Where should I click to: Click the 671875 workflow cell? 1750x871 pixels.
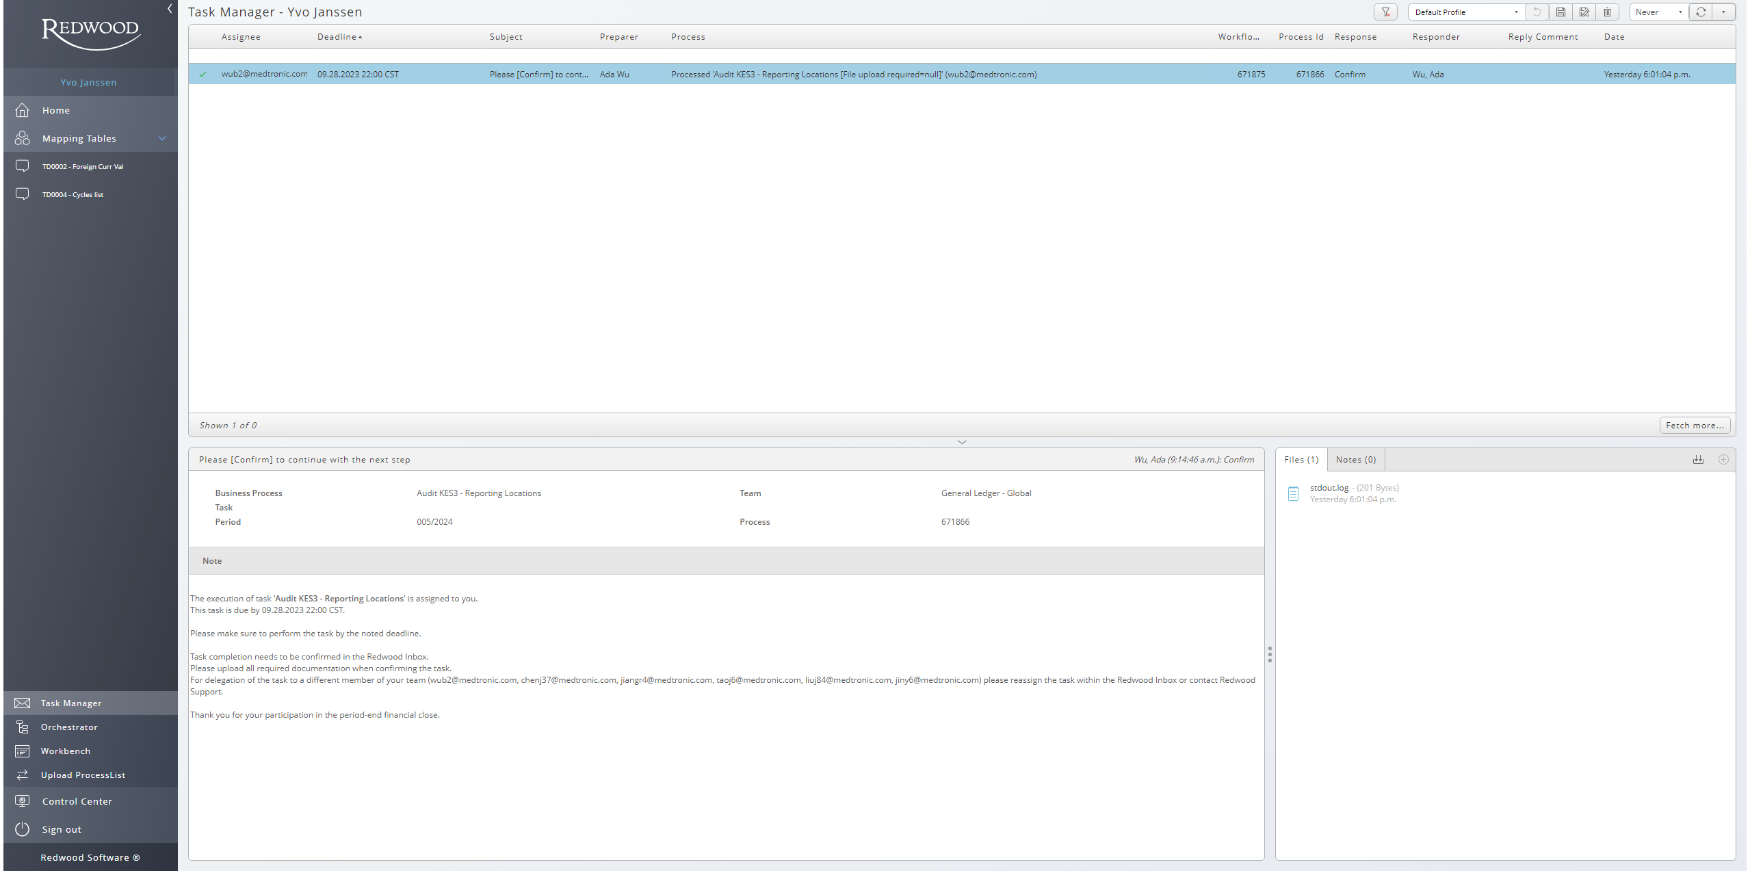pos(1251,75)
